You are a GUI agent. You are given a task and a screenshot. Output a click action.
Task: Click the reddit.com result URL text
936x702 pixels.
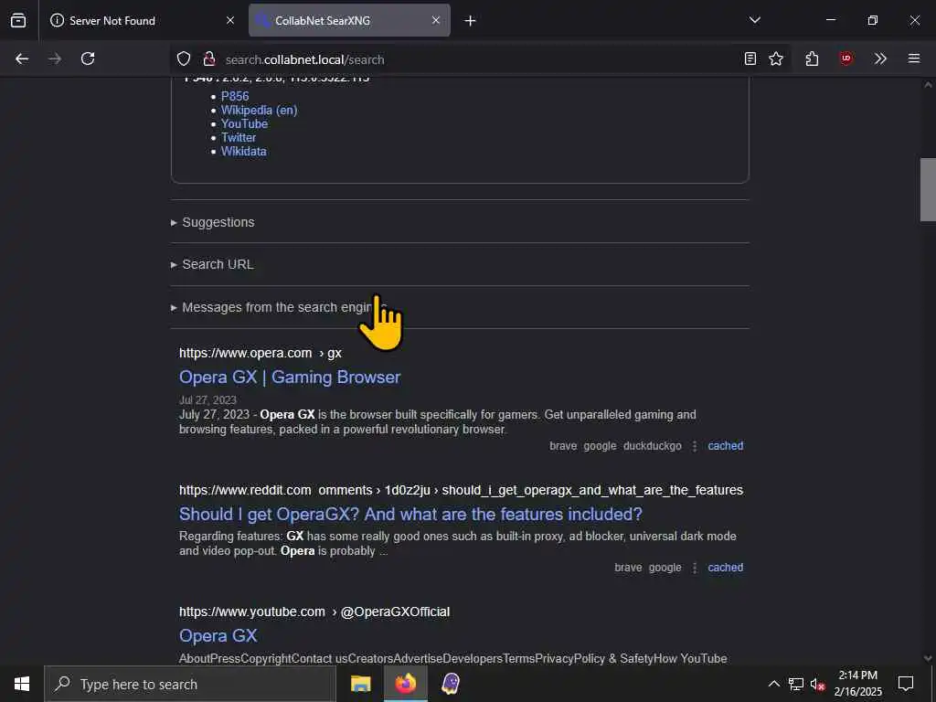click(461, 490)
